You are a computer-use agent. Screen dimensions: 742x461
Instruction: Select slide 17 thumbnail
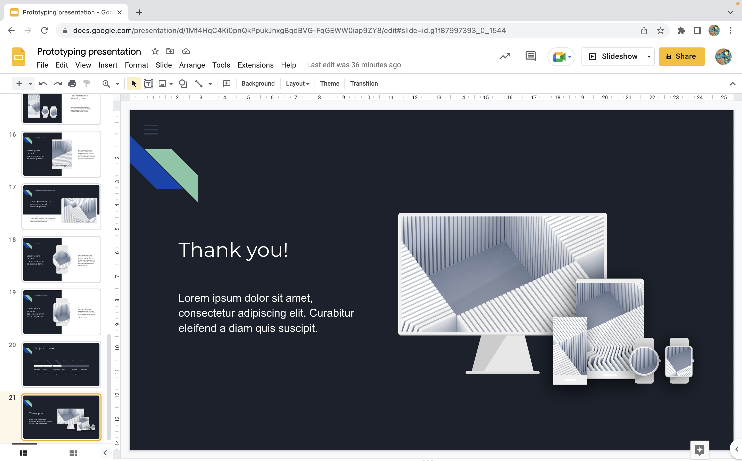[61, 207]
